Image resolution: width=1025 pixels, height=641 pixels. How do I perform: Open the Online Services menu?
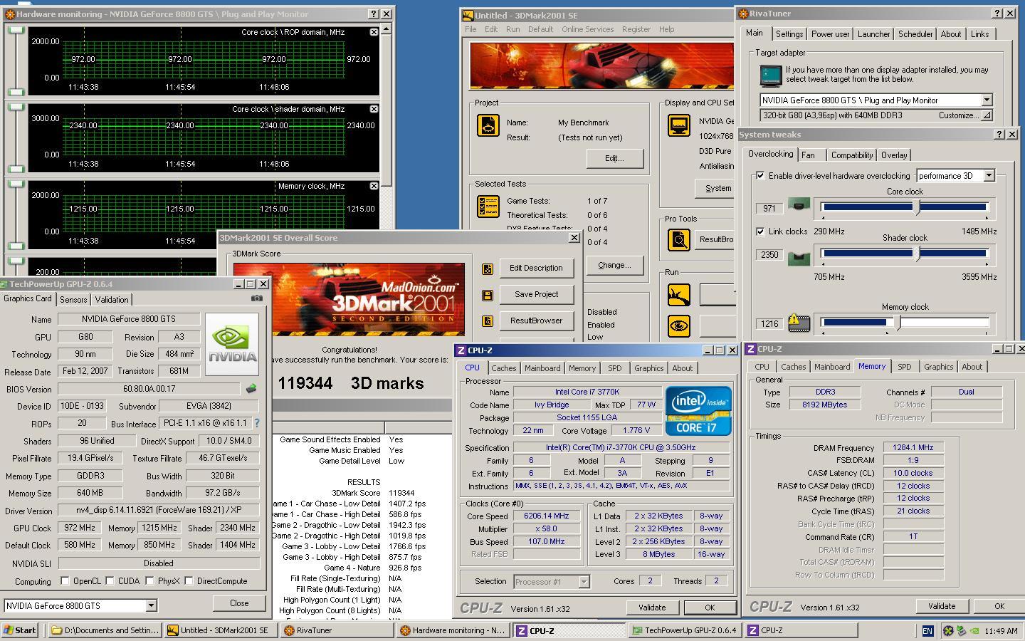point(587,29)
